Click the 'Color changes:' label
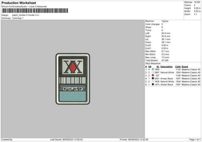202x142 pixels. pos(153,24)
